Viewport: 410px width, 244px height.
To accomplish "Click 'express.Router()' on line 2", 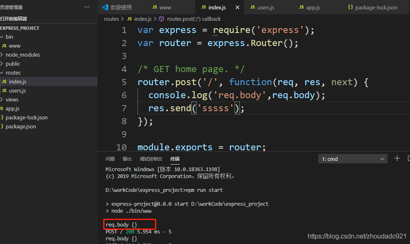I will click(x=250, y=43).
